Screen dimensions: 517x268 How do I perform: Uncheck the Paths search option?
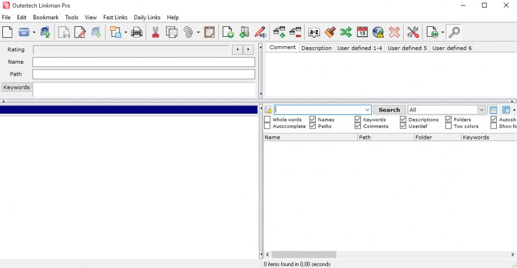coord(312,126)
